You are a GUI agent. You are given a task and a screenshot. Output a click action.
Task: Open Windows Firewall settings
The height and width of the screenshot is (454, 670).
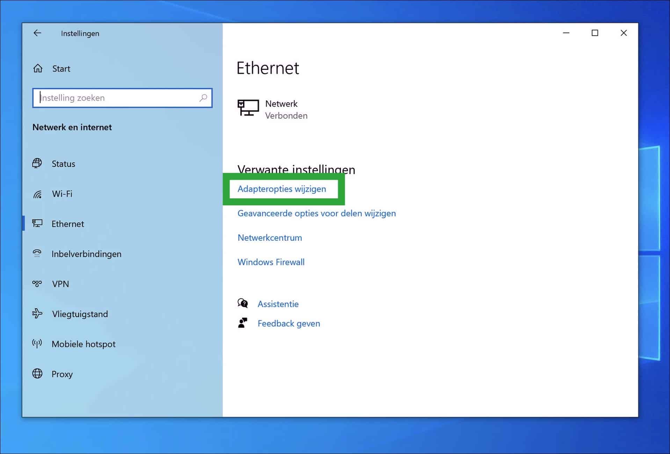271,262
